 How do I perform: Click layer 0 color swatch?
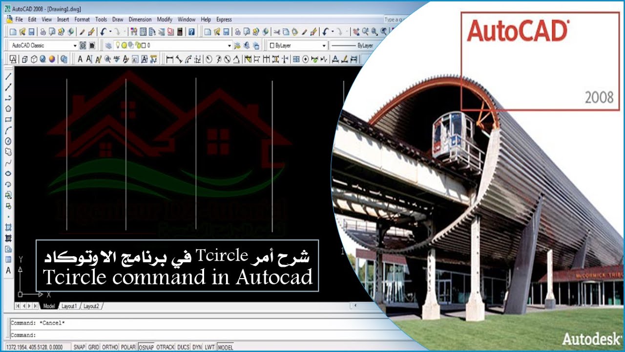point(144,45)
